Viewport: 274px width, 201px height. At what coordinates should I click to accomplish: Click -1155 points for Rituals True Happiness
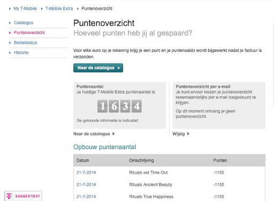tap(219, 197)
